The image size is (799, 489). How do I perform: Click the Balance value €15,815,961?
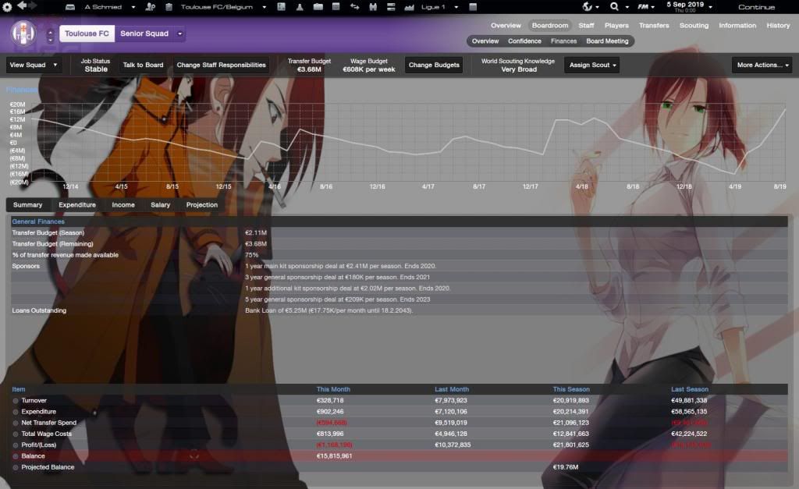click(x=334, y=456)
